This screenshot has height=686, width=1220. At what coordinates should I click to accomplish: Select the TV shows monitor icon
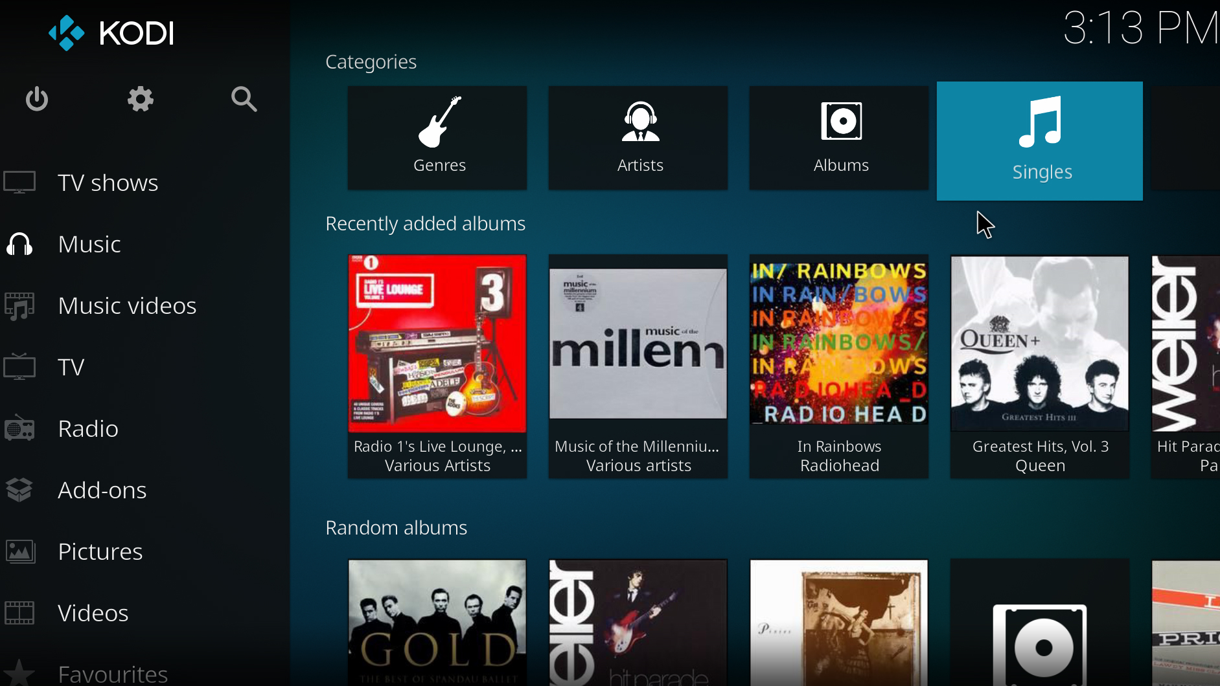(19, 183)
